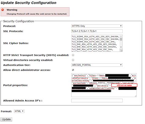The width and height of the screenshot is (145, 124).
Task: Toggle Virtual directories security enabled checkbox
Action: pyautogui.click(x=73, y=60)
